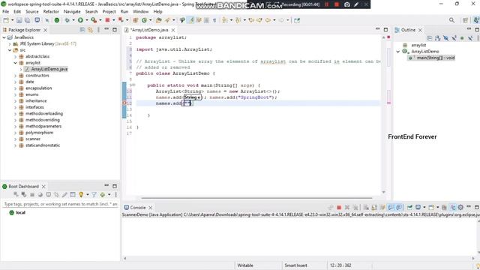Toggle Link with Editor in Package Explorer
This screenshot has height=270, width=480.
point(90,30)
